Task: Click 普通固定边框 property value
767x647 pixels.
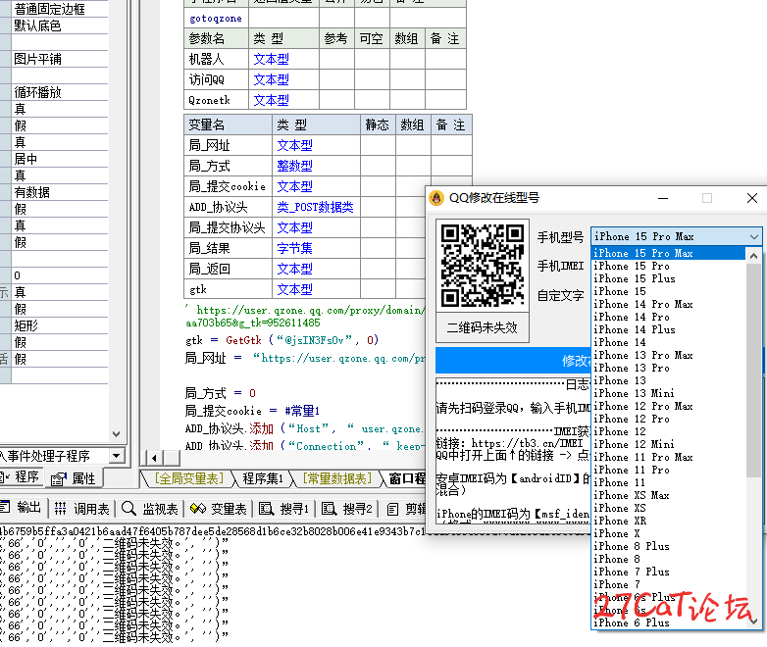Action: [60, 9]
